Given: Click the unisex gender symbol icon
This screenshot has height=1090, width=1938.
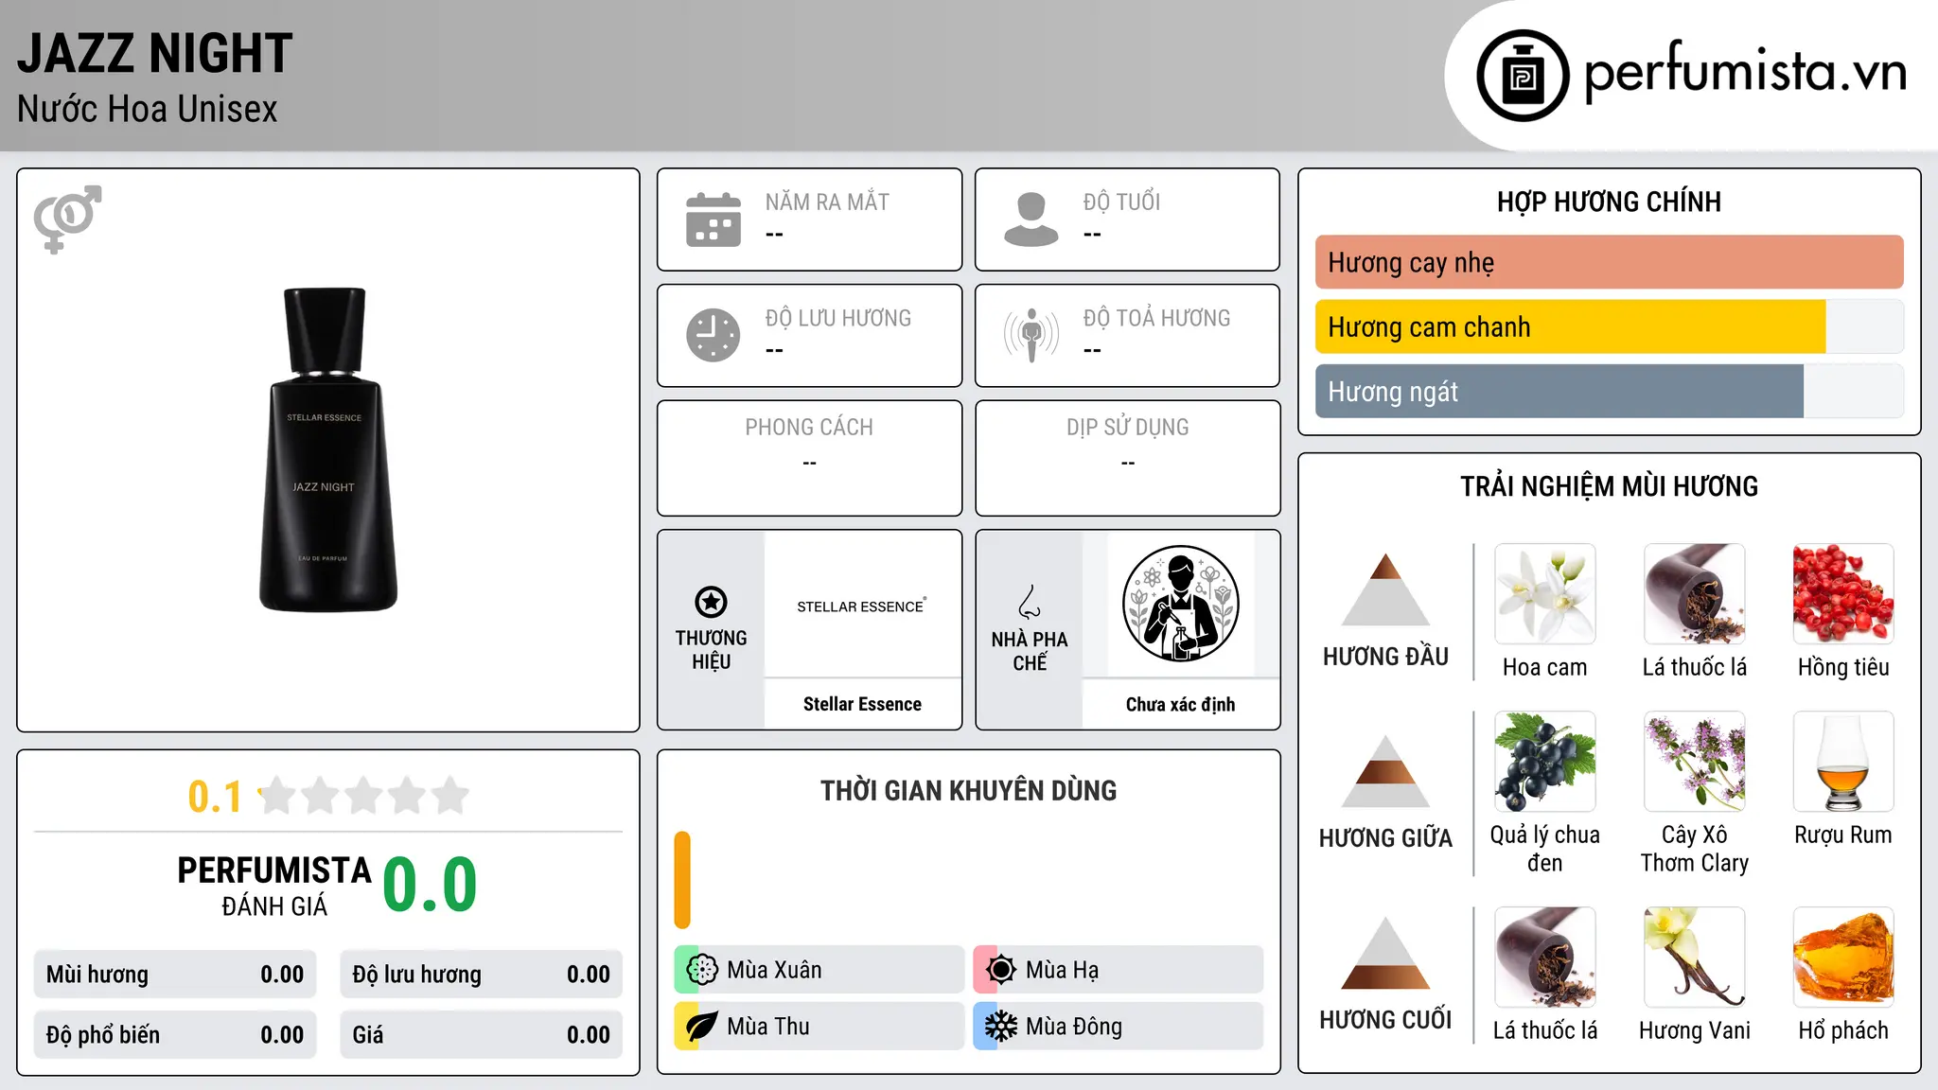Looking at the screenshot, I should click(x=67, y=220).
